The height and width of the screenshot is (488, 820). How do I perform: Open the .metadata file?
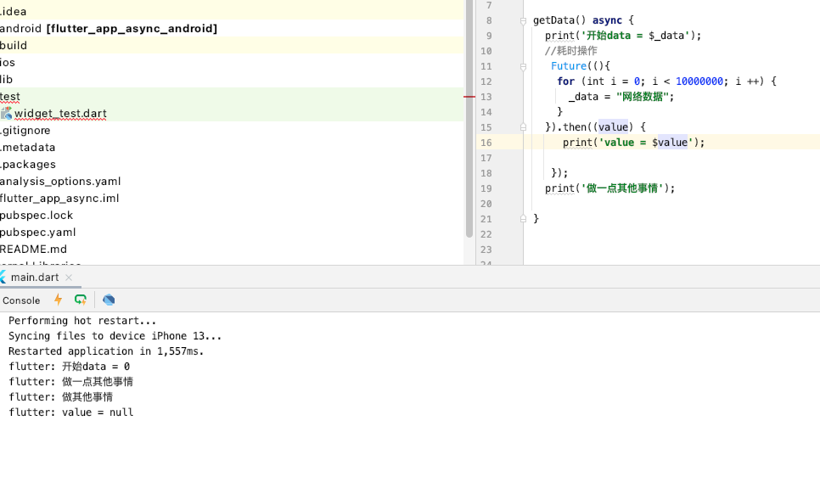[x=27, y=148]
